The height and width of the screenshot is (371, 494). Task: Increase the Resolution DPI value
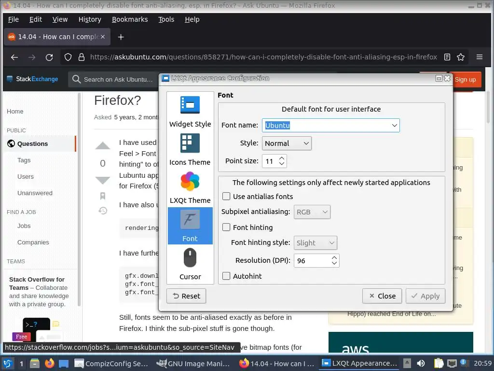click(x=334, y=258)
